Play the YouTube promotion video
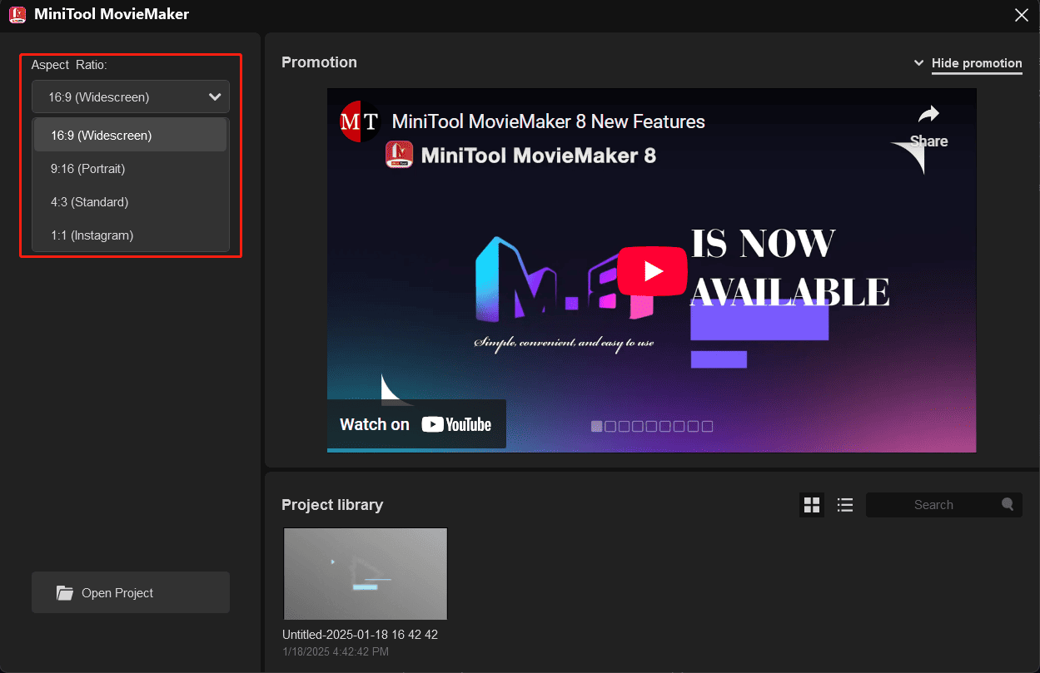 653,271
